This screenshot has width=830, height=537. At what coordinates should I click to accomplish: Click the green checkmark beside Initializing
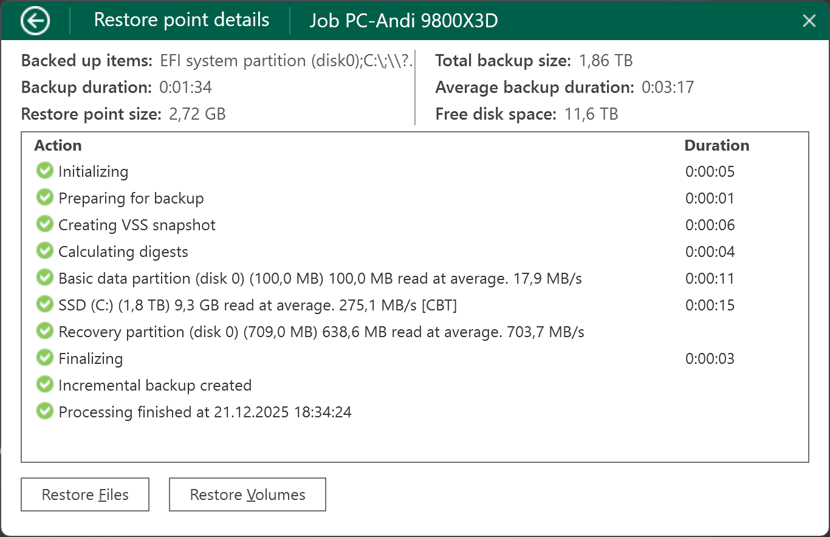coord(44,171)
